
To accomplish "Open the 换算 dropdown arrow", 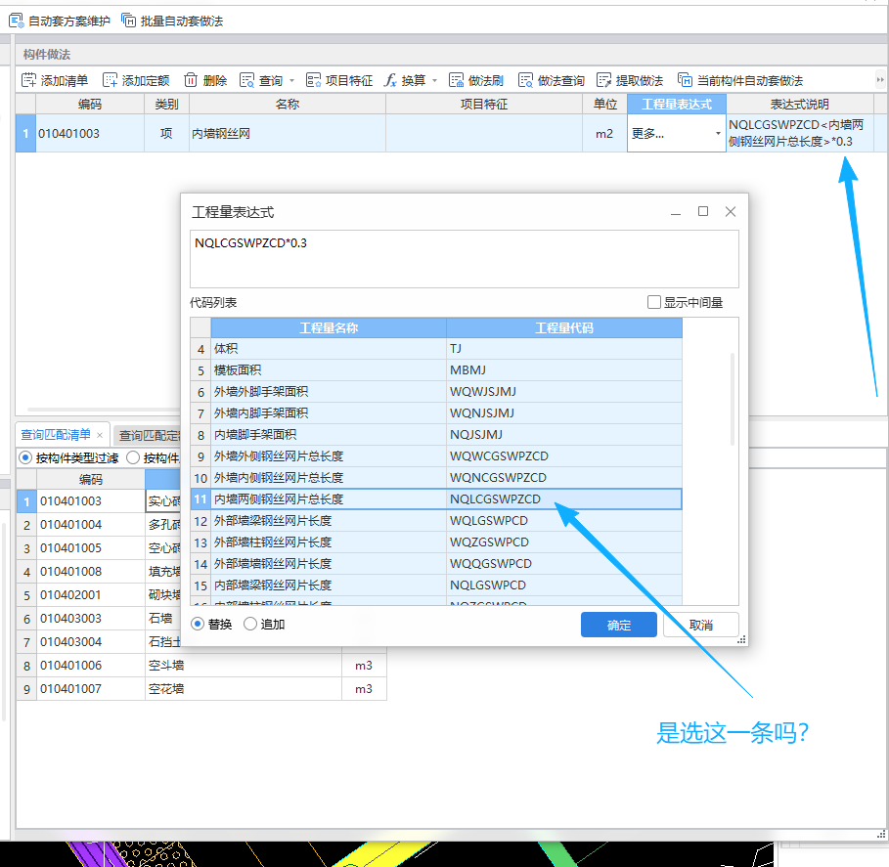I will pos(435,80).
